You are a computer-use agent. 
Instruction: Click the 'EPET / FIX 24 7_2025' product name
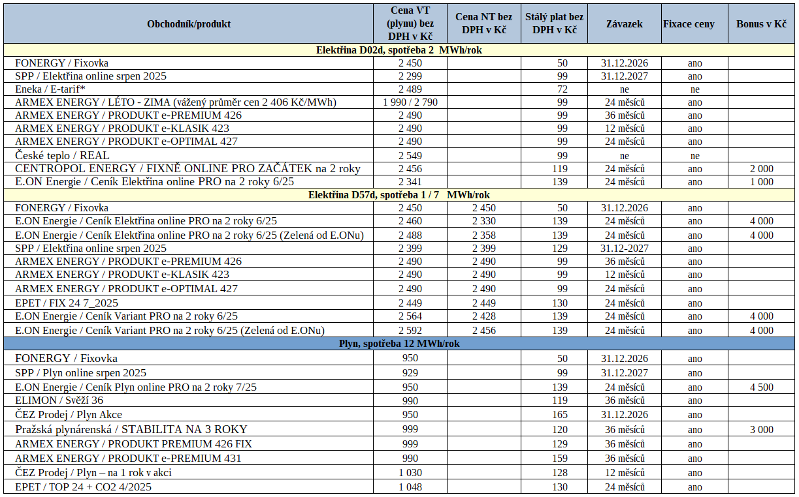67,303
